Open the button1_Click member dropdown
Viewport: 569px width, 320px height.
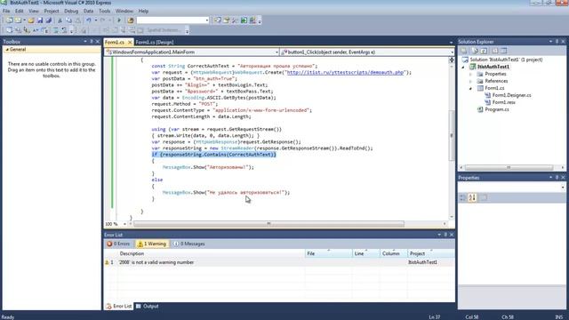[452, 52]
